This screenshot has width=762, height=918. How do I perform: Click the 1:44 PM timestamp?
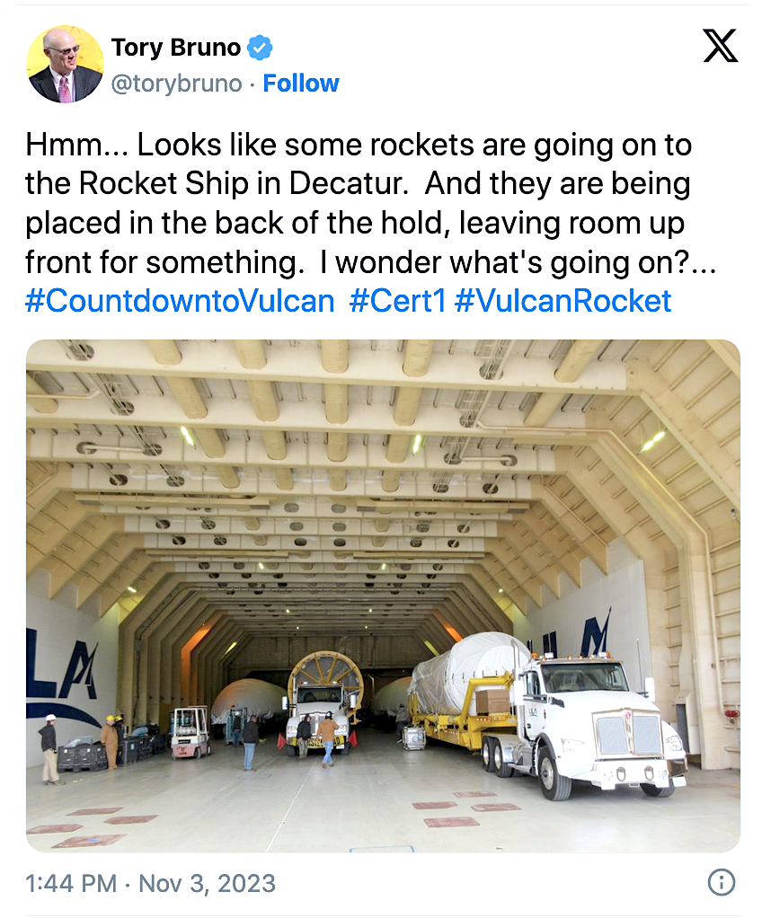[72, 883]
